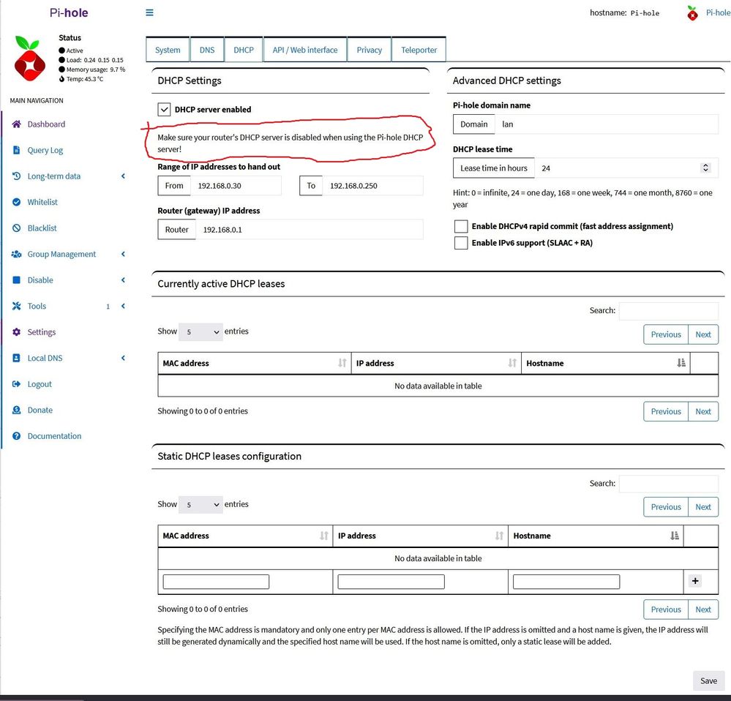Uncheck the DHCP server enabled checkbox
Image resolution: width=731 pixels, height=701 pixels.
165,110
